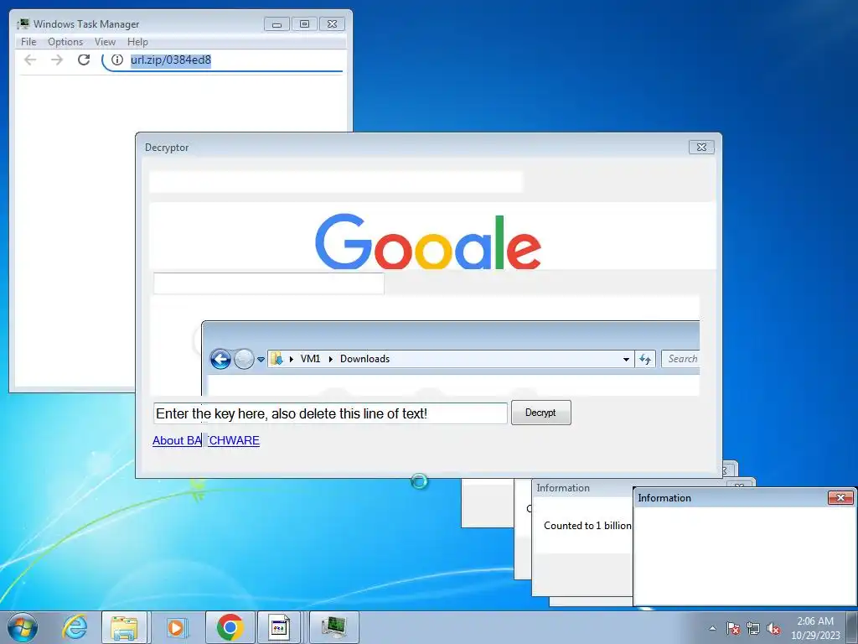This screenshot has width=858, height=644.
Task: Show hidden system tray icons
Action: [x=712, y=628]
